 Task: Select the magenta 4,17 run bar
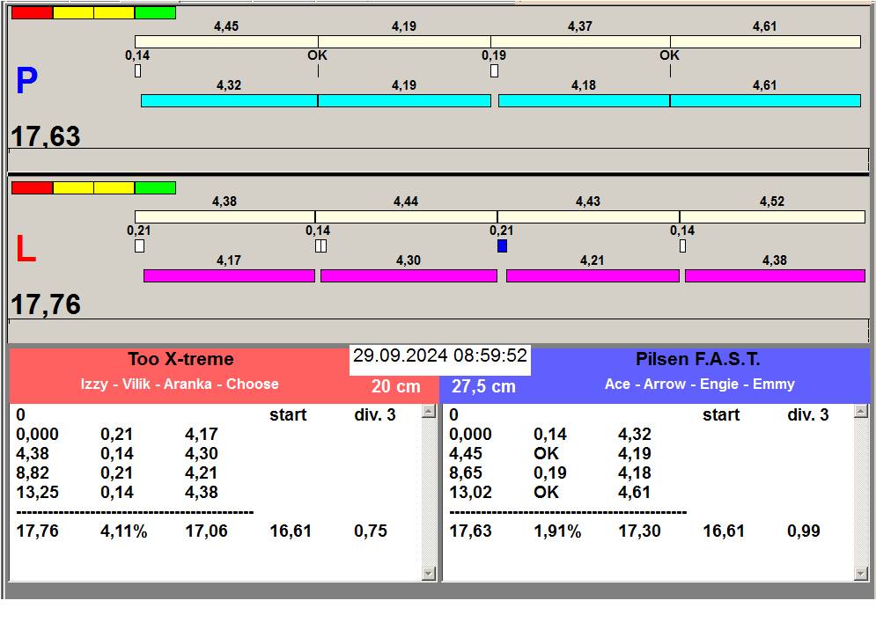(x=229, y=276)
